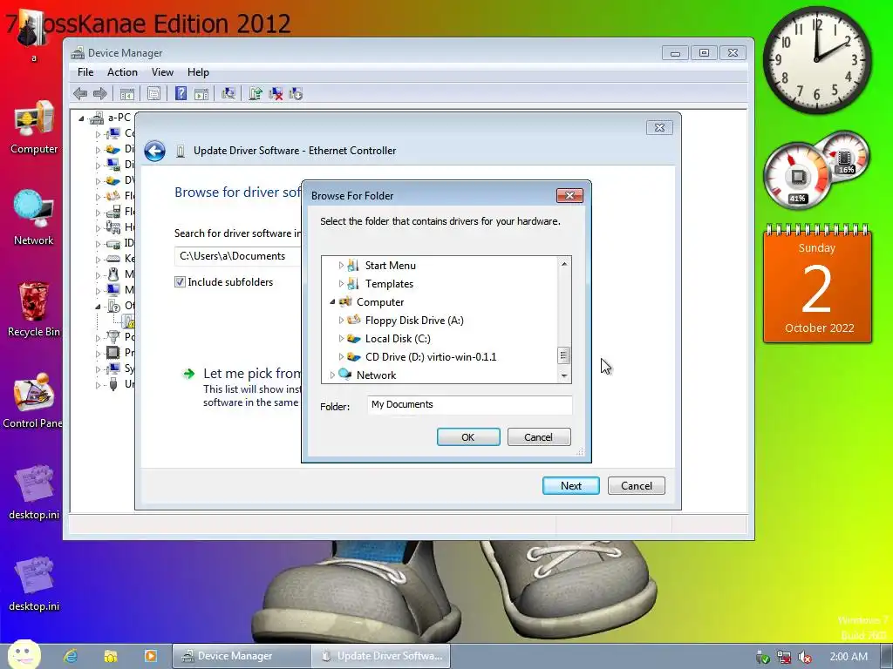Click Cancel in Update Driver Software wizard
Screen dimensions: 893x669
tap(636, 486)
